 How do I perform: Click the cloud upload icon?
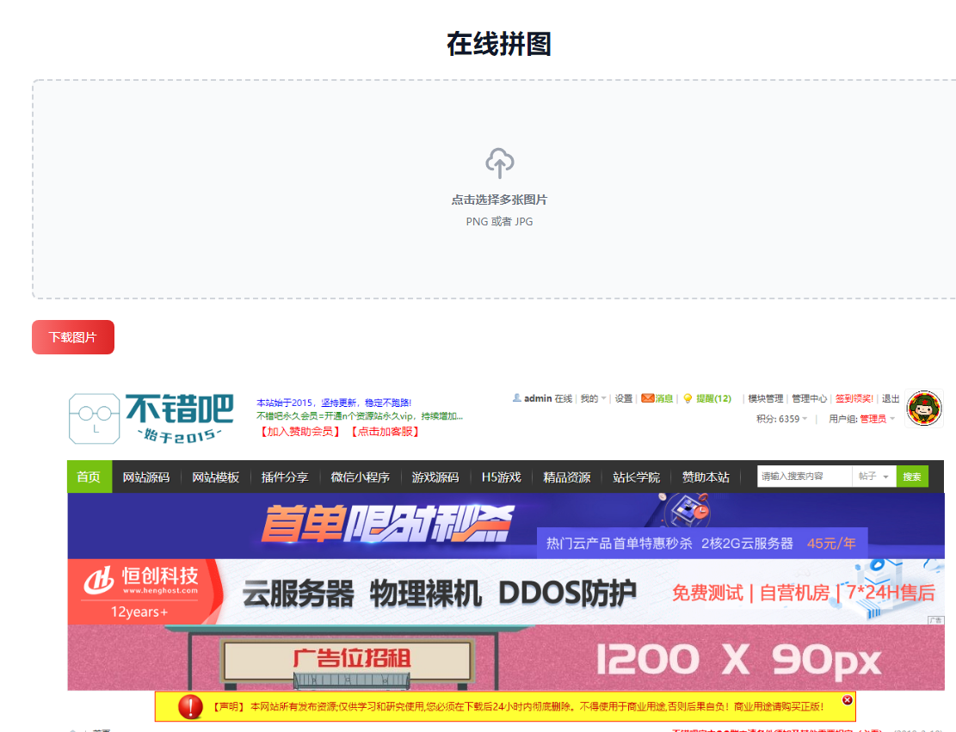(500, 163)
